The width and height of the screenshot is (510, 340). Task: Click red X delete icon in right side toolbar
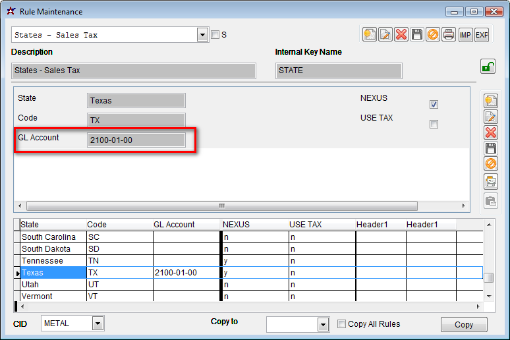490,132
